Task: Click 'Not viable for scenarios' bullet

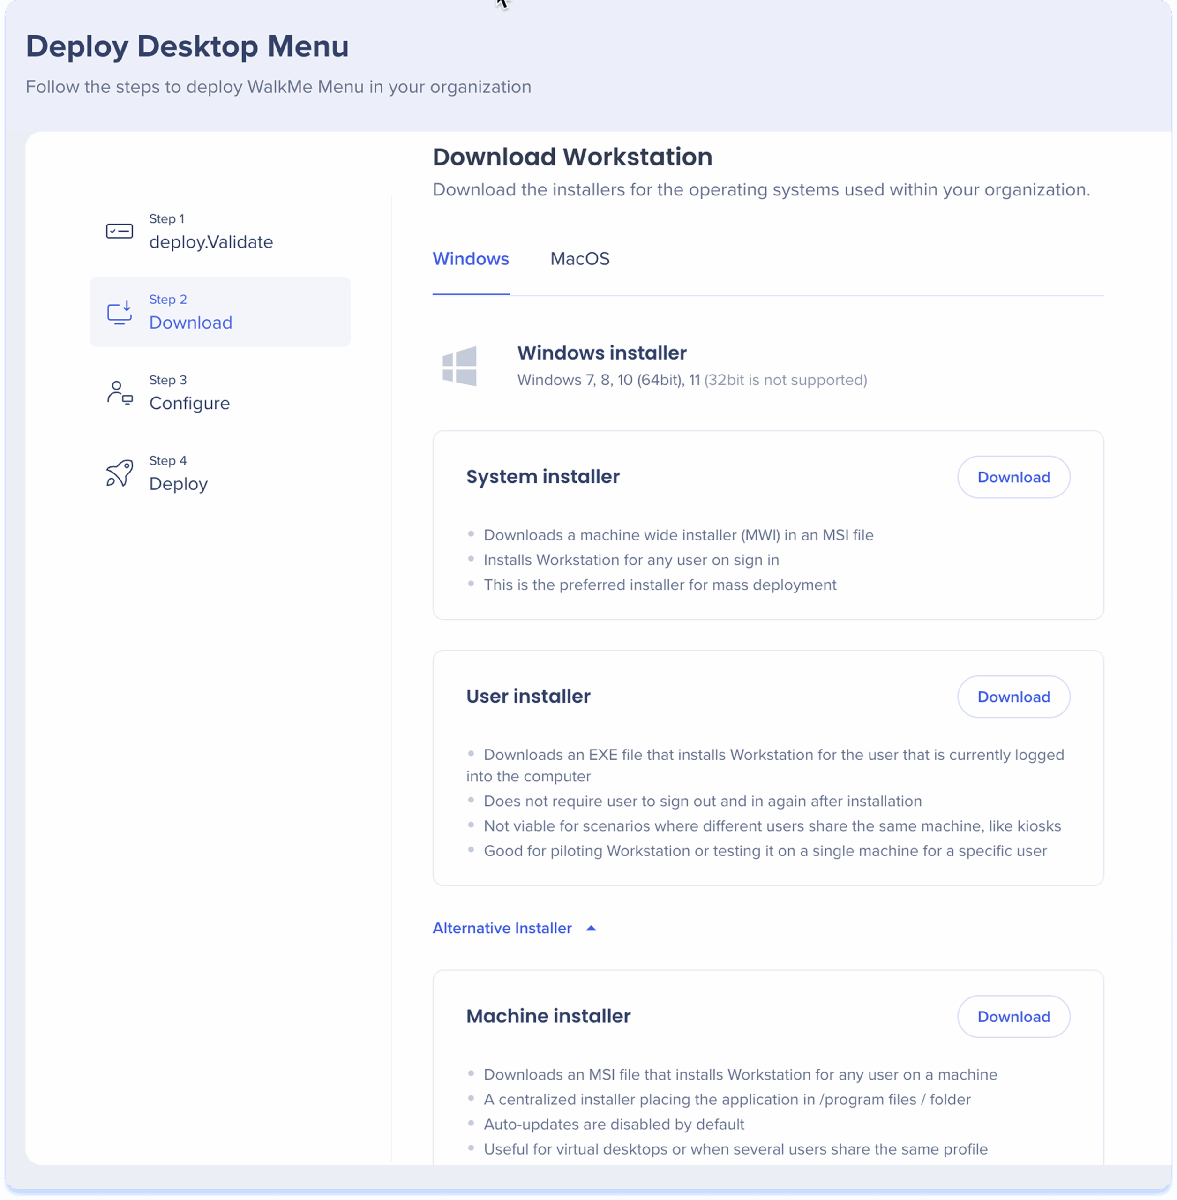Action: point(772,826)
